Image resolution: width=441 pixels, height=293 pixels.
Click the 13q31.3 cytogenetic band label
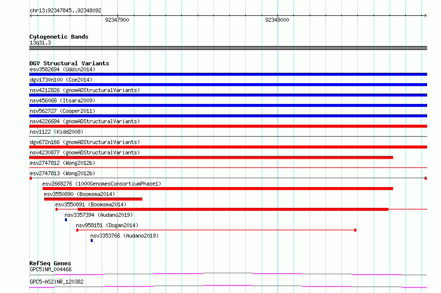coord(40,43)
